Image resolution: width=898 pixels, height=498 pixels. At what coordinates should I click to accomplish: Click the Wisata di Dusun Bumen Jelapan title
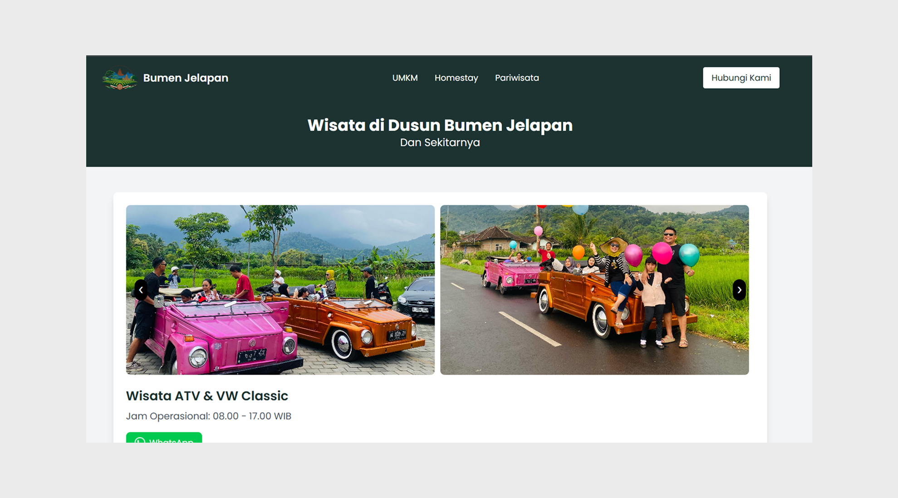(x=440, y=125)
